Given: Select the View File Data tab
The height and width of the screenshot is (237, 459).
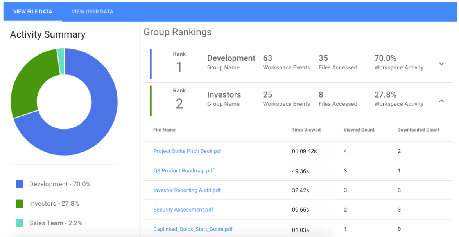Looking at the screenshot, I should pyautogui.click(x=32, y=12).
